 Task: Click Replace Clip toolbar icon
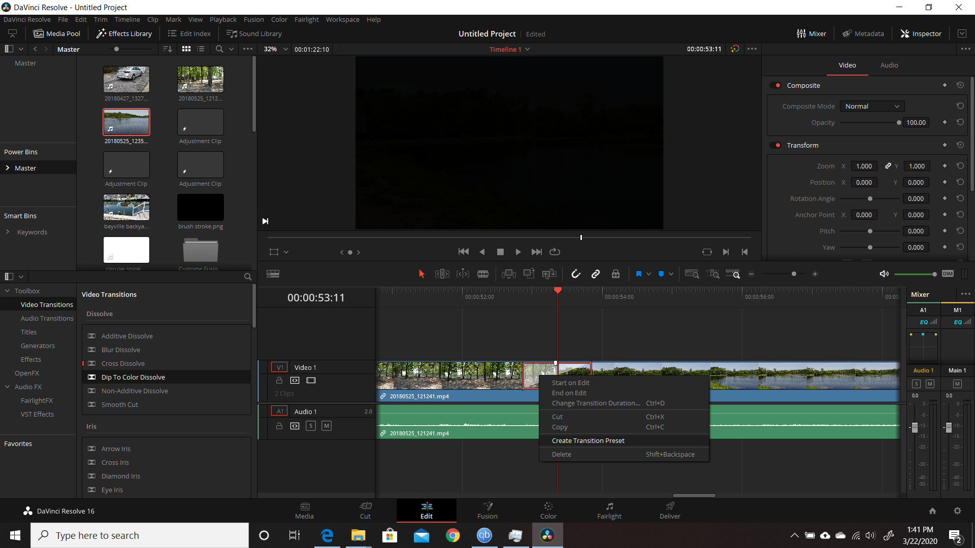click(549, 274)
